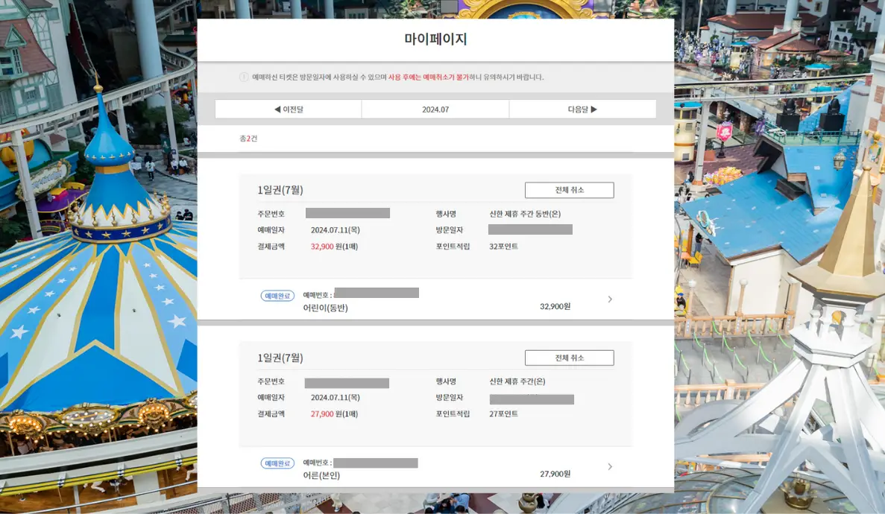Select the 2024.07 month label
This screenshot has width=885, height=514.
[x=435, y=108]
